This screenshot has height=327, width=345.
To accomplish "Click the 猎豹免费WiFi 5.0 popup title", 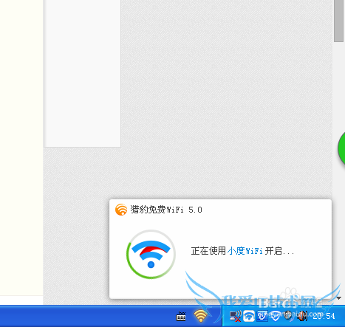I will tap(166, 210).
